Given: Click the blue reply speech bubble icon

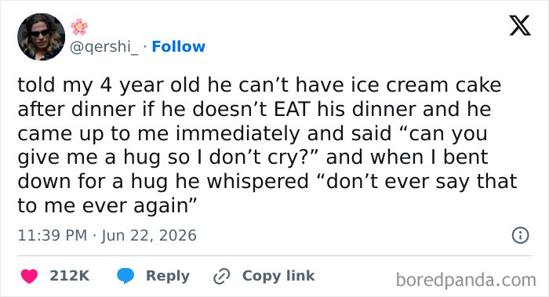Looking at the screenshot, I should pyautogui.click(x=125, y=276).
